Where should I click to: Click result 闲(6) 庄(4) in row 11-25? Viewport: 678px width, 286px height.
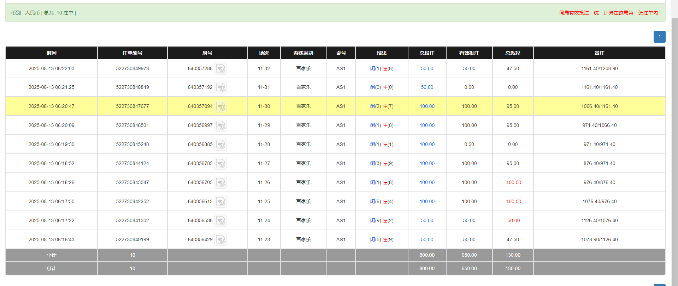(382, 201)
